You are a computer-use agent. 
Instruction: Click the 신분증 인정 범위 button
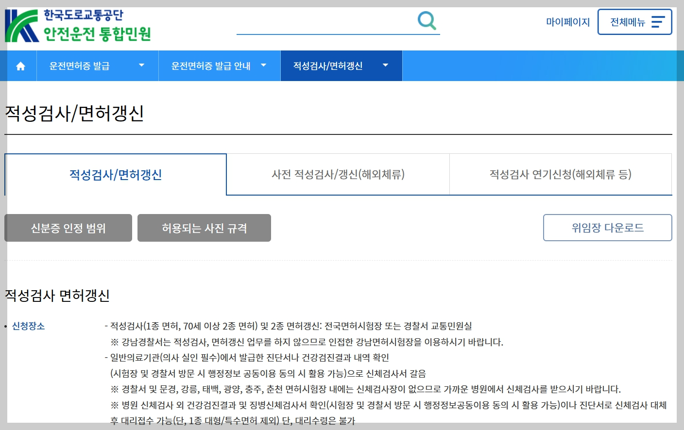pos(68,228)
